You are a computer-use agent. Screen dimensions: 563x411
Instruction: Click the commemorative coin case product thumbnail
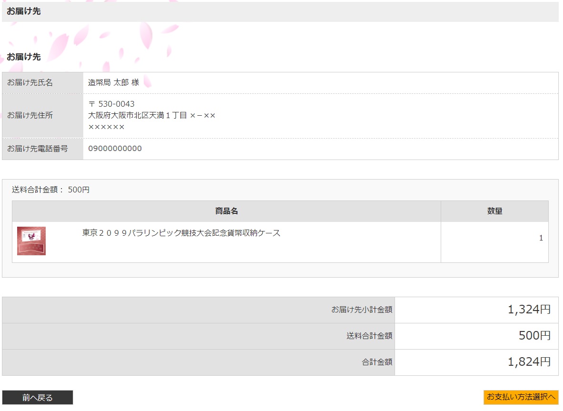pyautogui.click(x=31, y=241)
